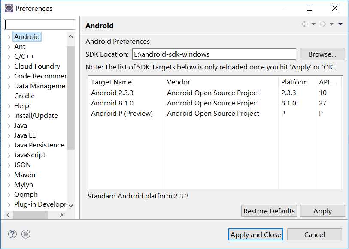The width and height of the screenshot is (349, 249).
Task: Expand the Android tree node
Action: (9, 37)
